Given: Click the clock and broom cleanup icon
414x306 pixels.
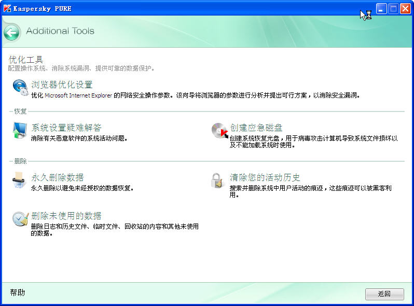Looking at the screenshot, I should click(x=20, y=219).
